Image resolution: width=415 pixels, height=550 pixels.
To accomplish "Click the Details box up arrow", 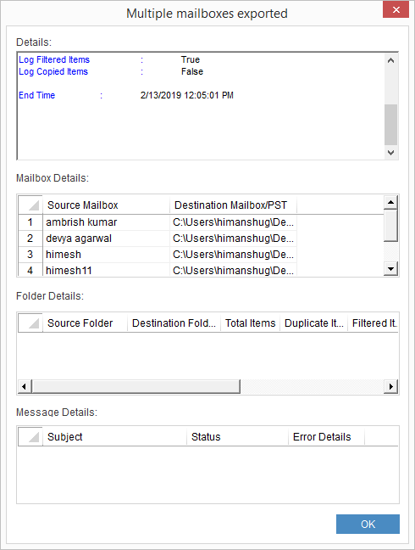I will pos(390,60).
